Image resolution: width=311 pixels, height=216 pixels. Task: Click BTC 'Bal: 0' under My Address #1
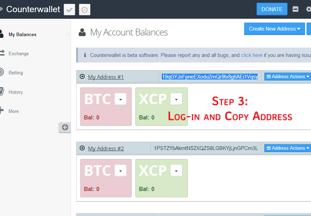click(91, 117)
